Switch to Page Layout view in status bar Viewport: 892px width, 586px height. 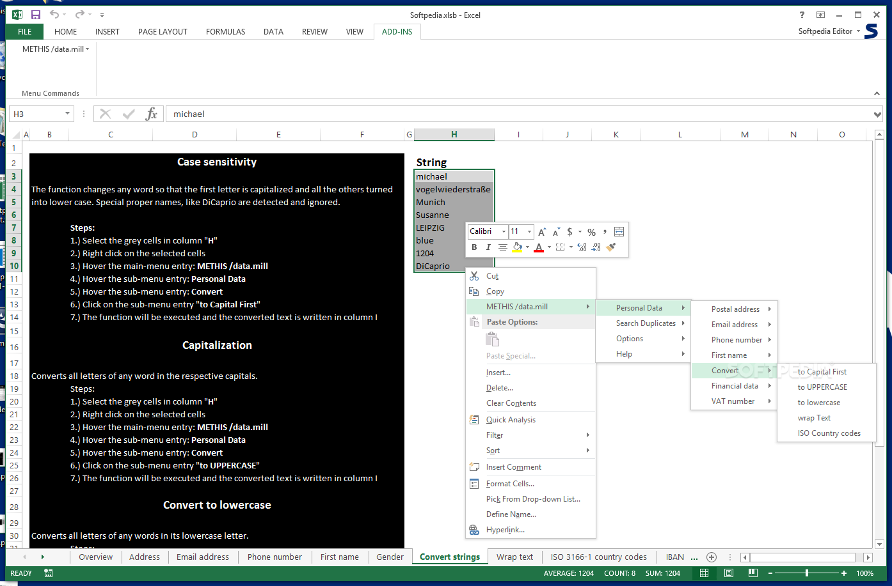(729, 573)
